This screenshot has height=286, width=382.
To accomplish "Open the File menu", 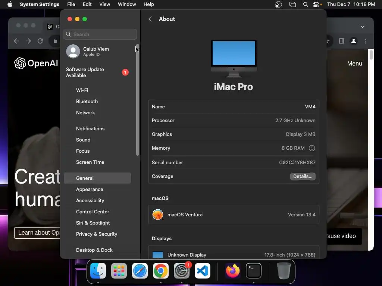I will pyautogui.click(x=71, y=4).
